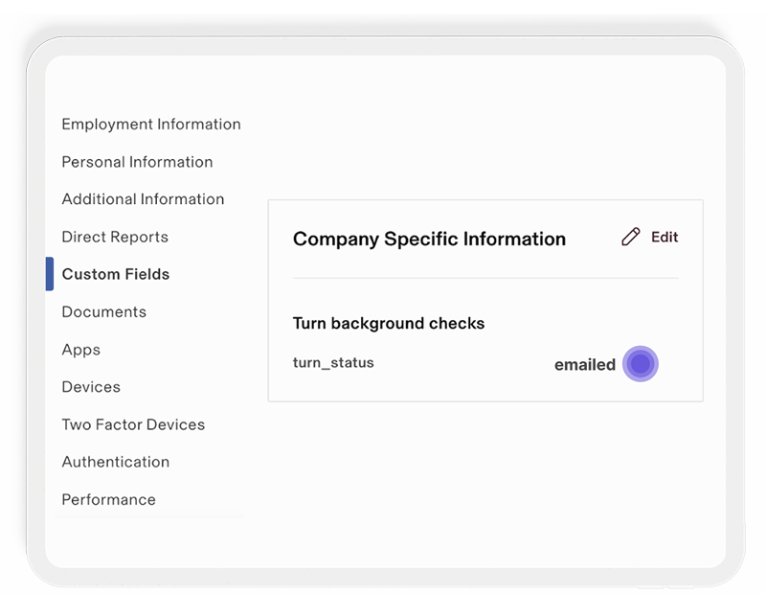The image size is (766, 594).
Task: Select the Custom Fields sidebar item
Action: [x=116, y=274]
